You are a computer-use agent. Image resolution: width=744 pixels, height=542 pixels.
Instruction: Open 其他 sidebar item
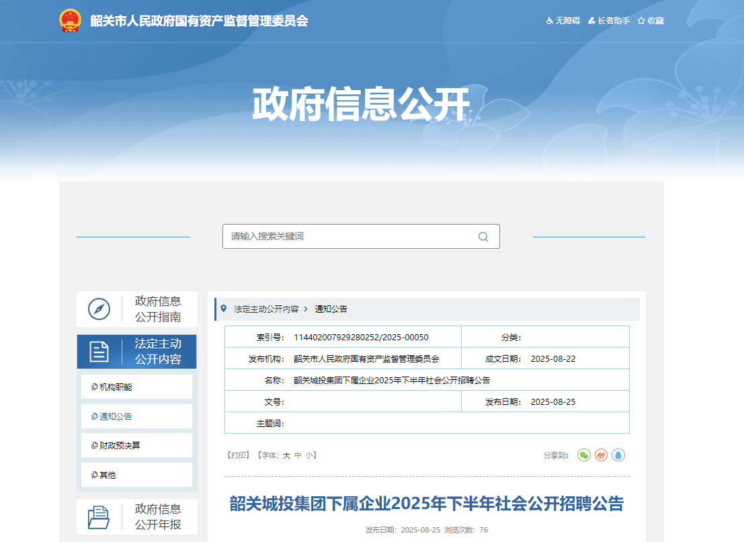pyautogui.click(x=136, y=475)
